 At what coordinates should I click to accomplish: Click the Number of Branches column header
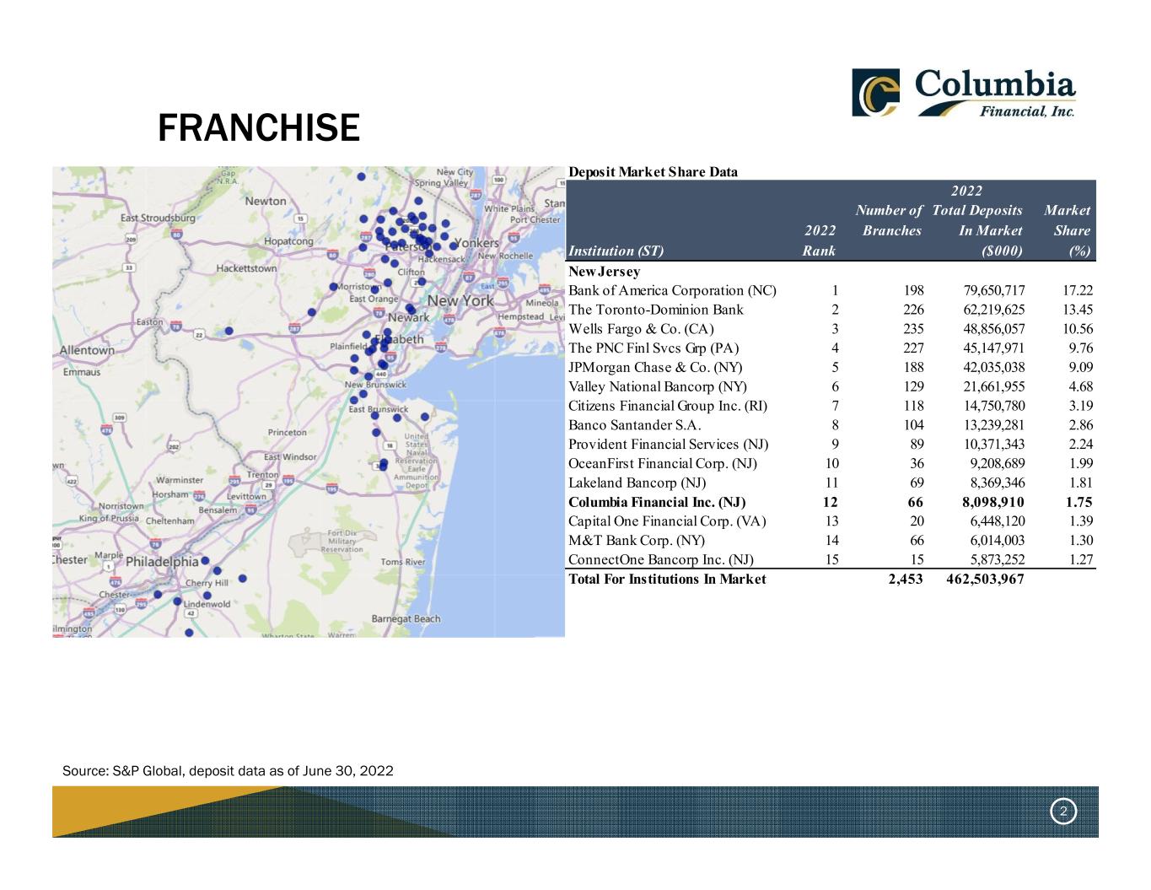tap(889, 220)
